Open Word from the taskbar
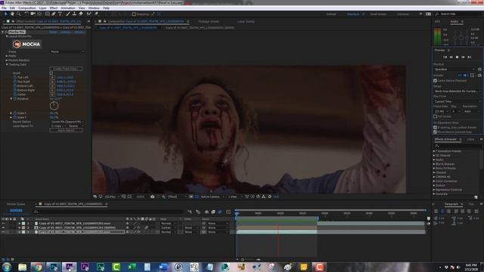484x272 pixels. pyautogui.click(x=163, y=267)
